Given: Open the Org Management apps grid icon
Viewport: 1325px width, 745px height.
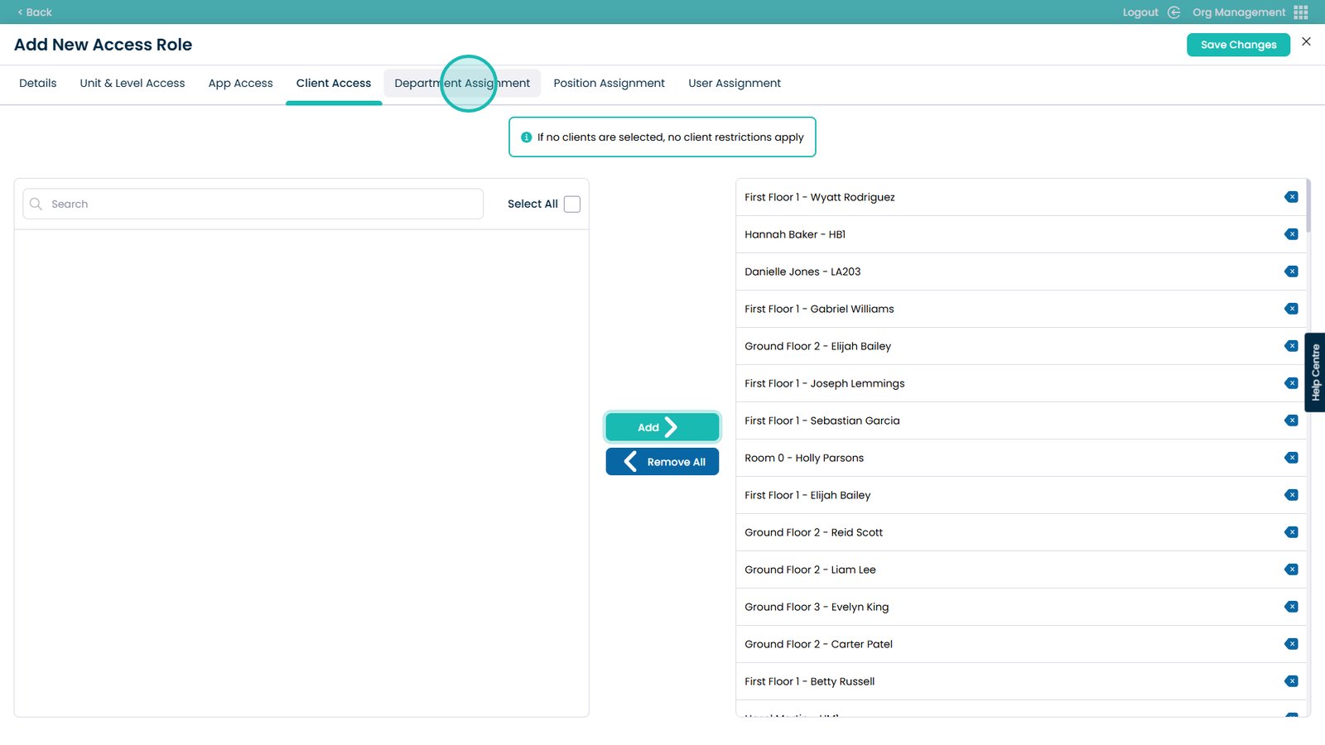Looking at the screenshot, I should click(x=1301, y=12).
